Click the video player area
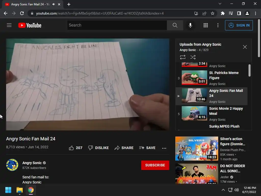The height and width of the screenshot is (196, 261). coord(88,84)
